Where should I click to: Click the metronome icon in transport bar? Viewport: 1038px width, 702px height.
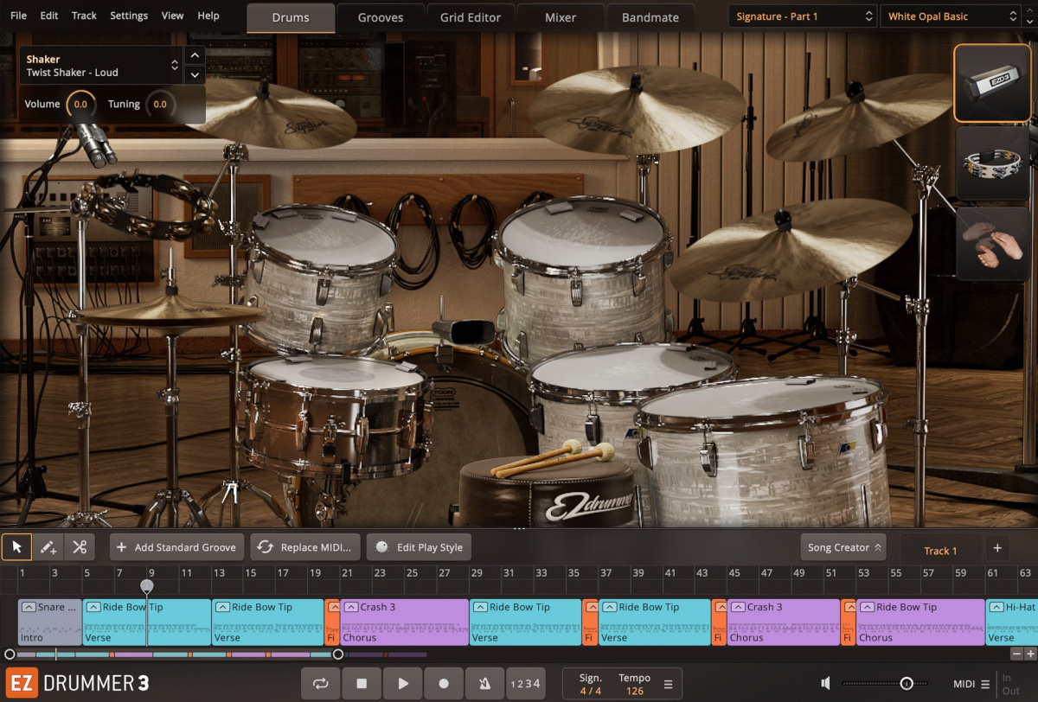(484, 683)
